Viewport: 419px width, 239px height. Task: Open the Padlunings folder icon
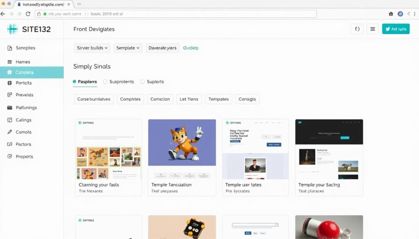pos(10,107)
